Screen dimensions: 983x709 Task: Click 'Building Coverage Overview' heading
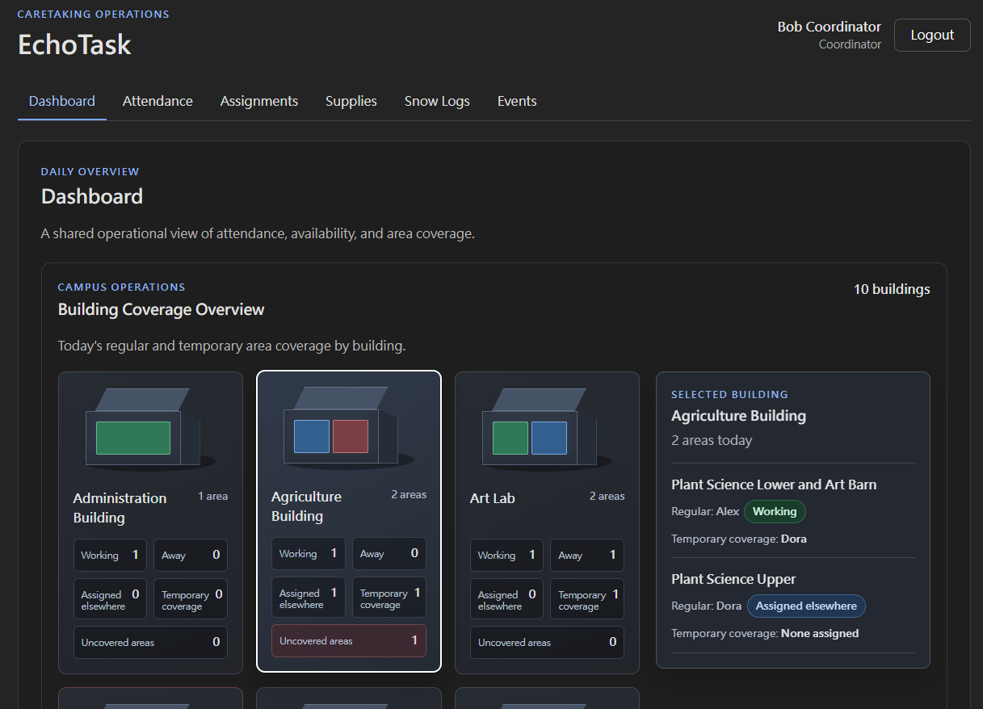[x=162, y=309]
